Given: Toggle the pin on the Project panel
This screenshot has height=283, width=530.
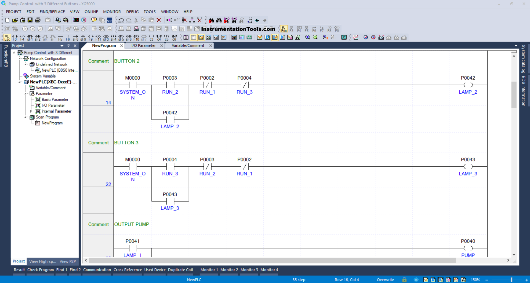Looking at the screenshot, I should tap(68, 46).
